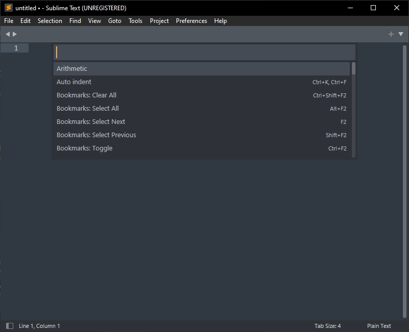
Task: Open the Tools menu
Action: tap(135, 21)
